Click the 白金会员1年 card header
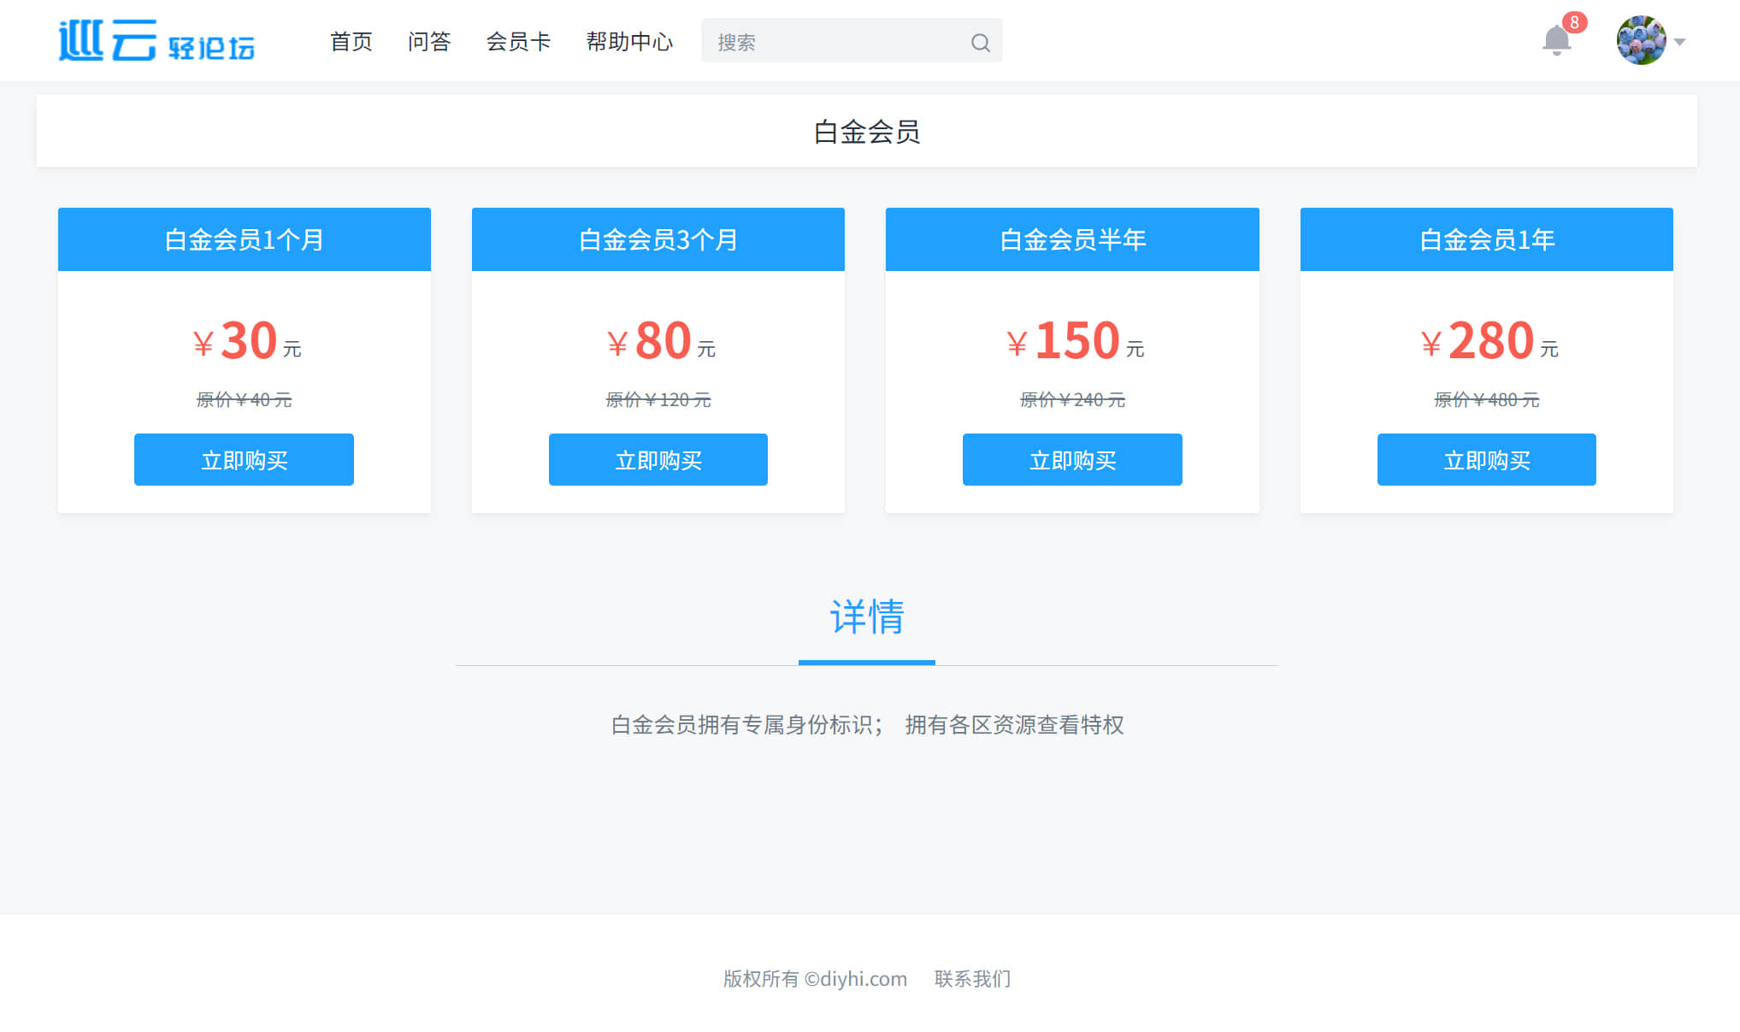Screen dimensions: 1740x1032 pyautogui.click(x=1486, y=239)
